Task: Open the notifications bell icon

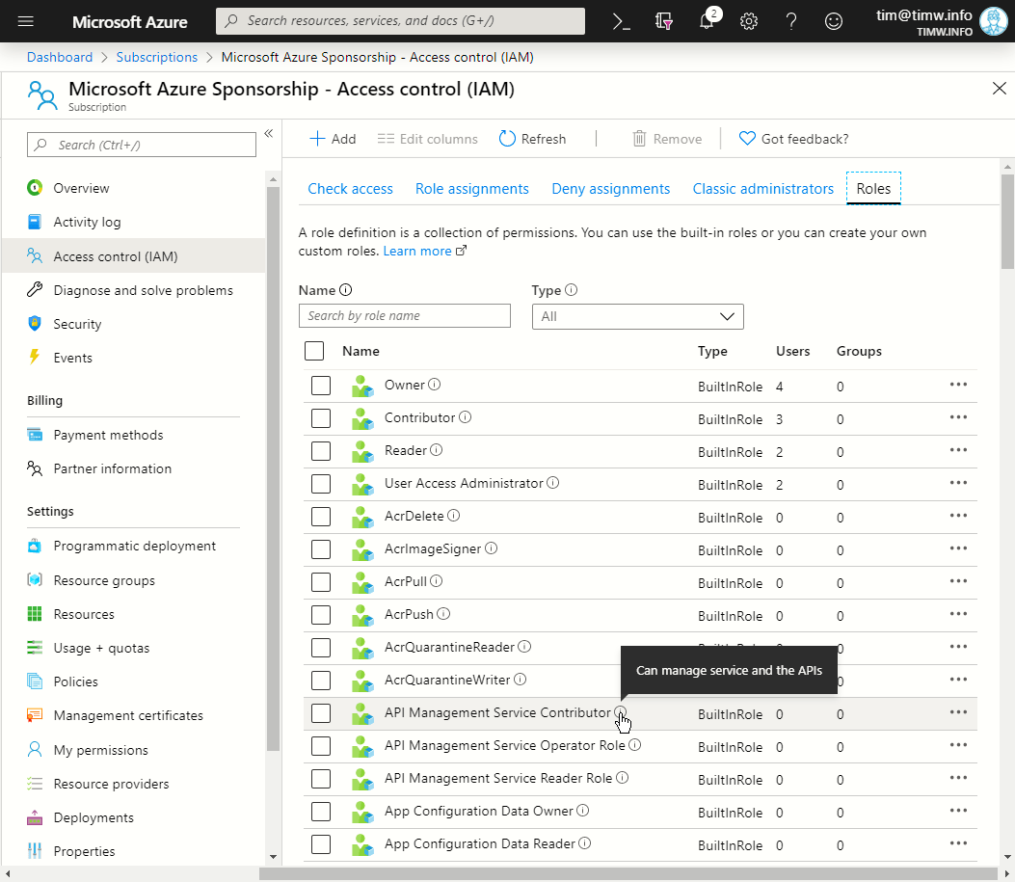Action: (707, 21)
